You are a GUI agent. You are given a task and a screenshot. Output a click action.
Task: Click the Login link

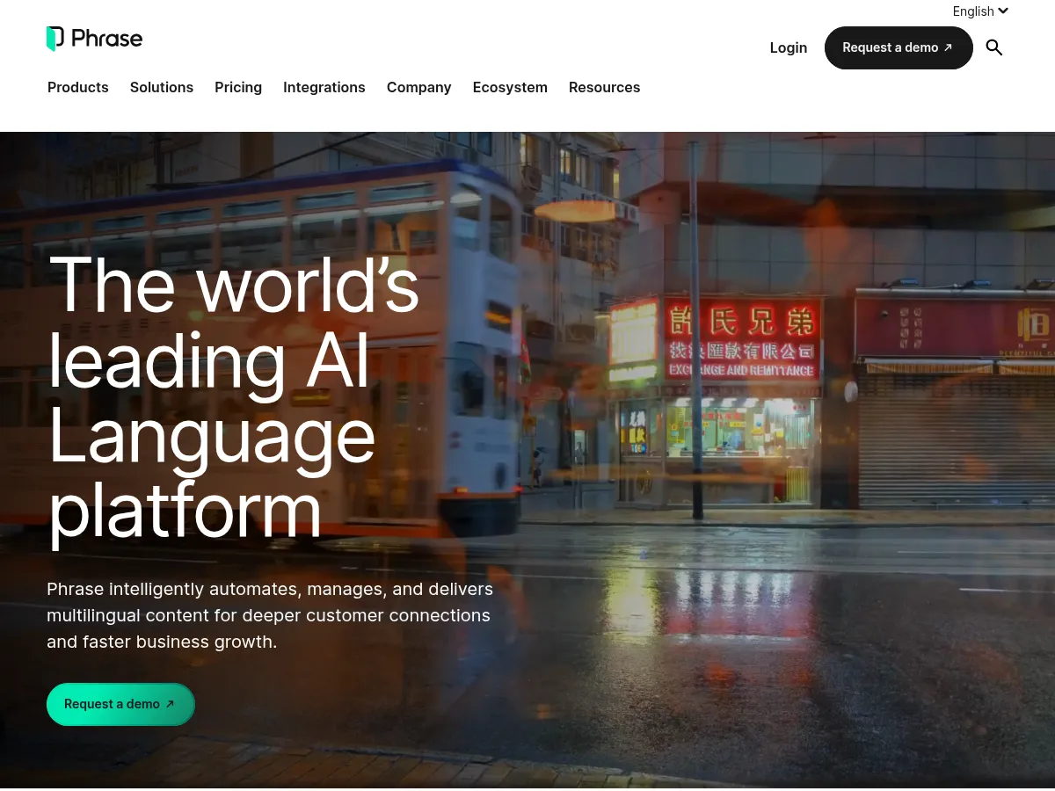click(789, 47)
